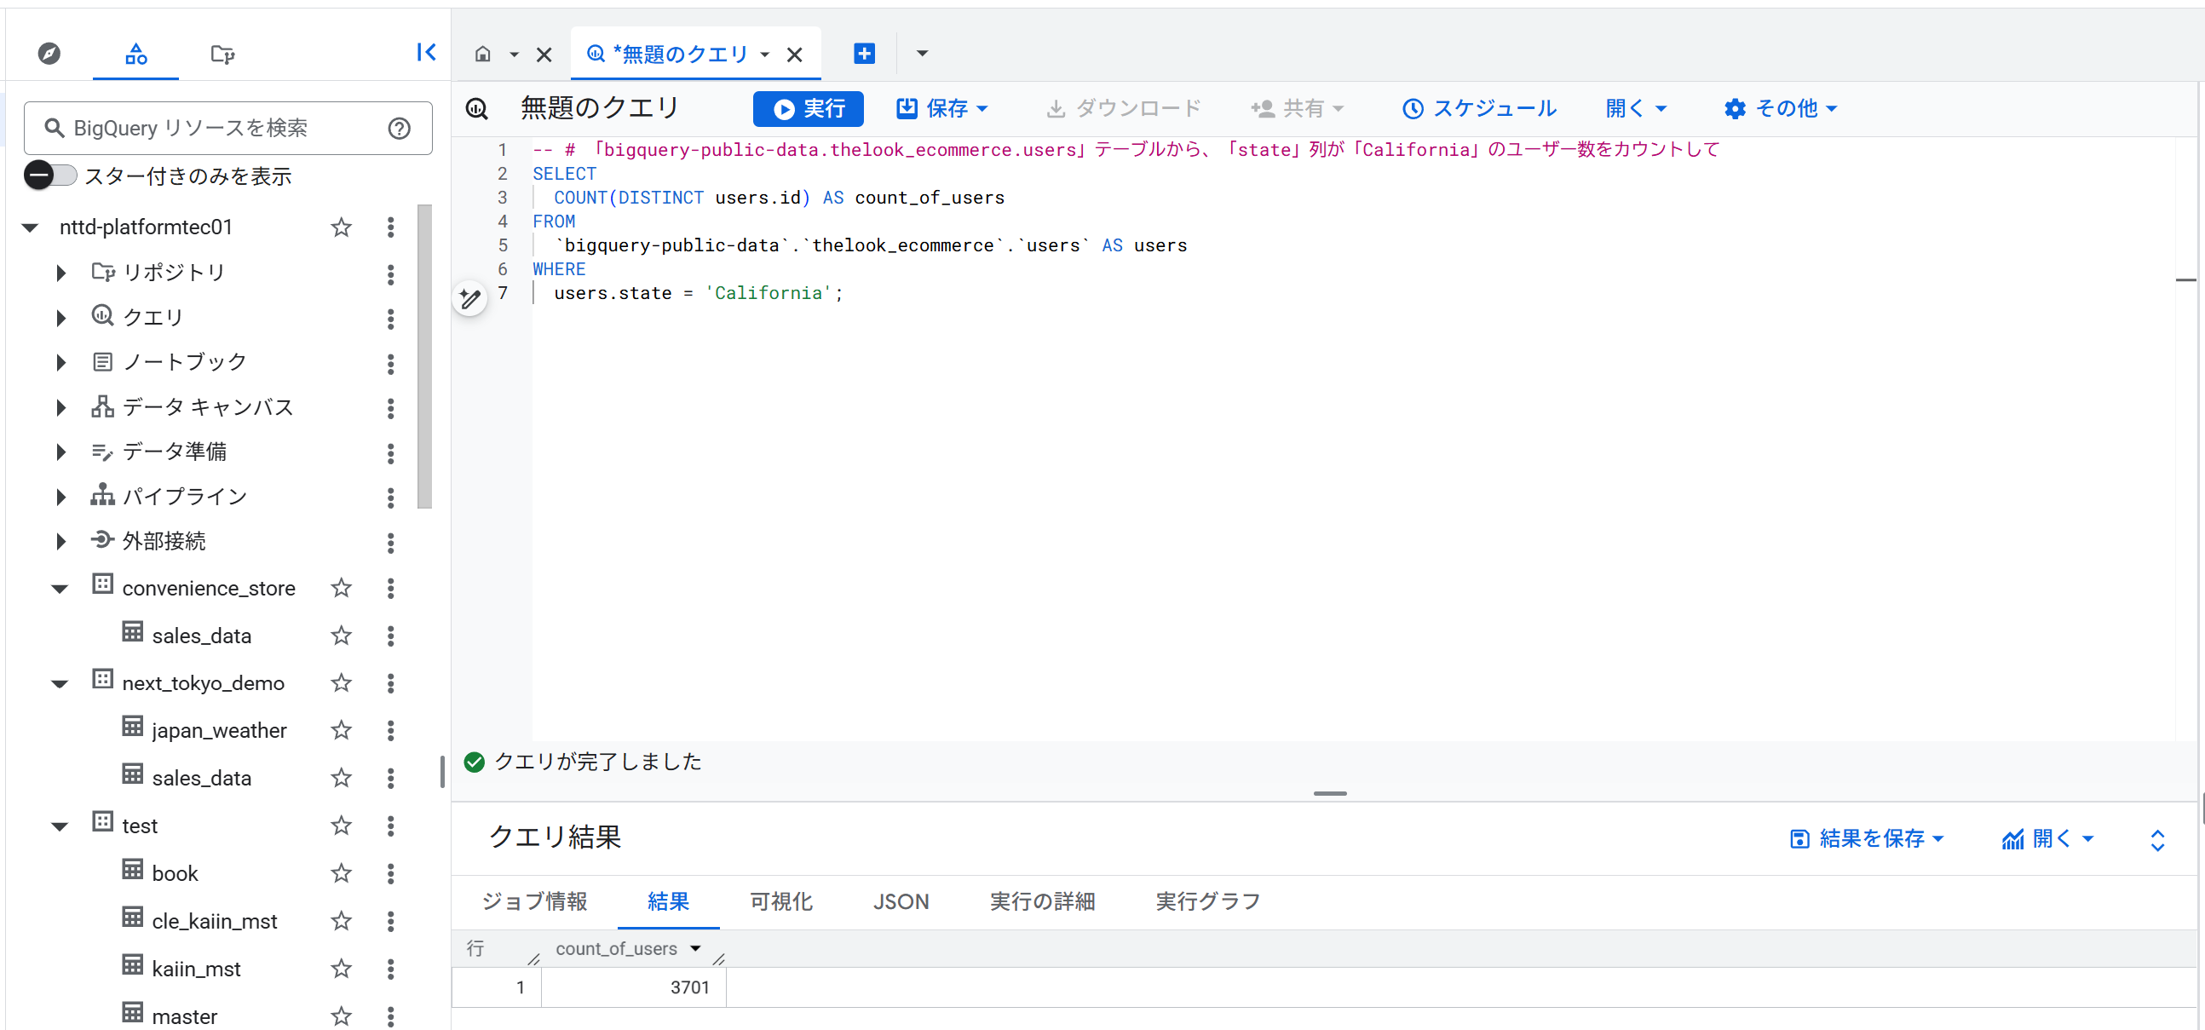Switch to the JSON tab
Image resolution: width=2205 pixels, height=1030 pixels.
[x=901, y=901]
